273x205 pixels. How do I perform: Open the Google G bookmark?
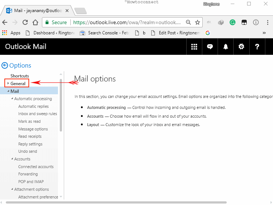[207, 33]
